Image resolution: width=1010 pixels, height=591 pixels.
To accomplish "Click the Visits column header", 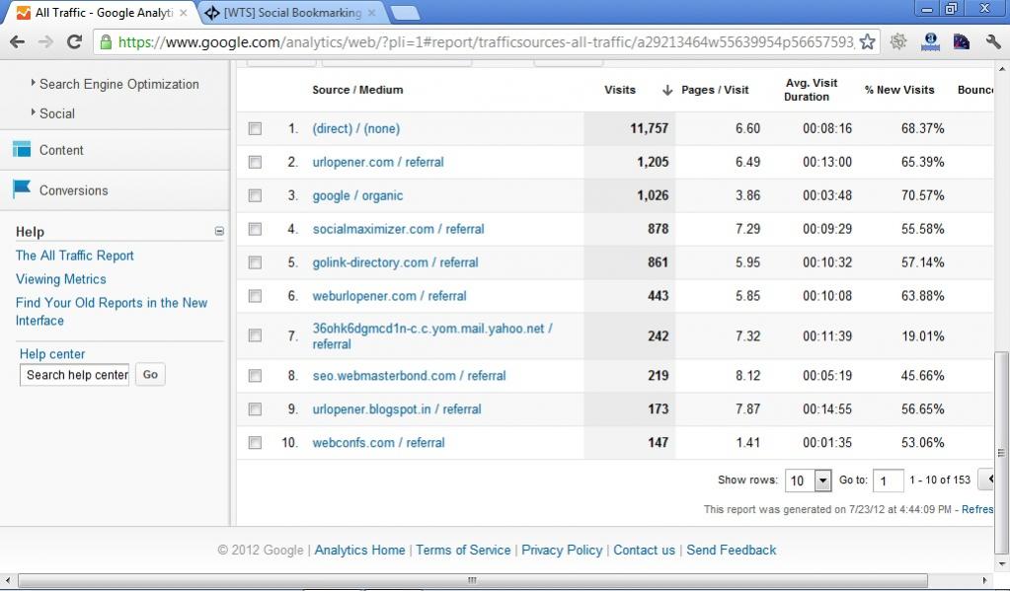I will click(620, 90).
